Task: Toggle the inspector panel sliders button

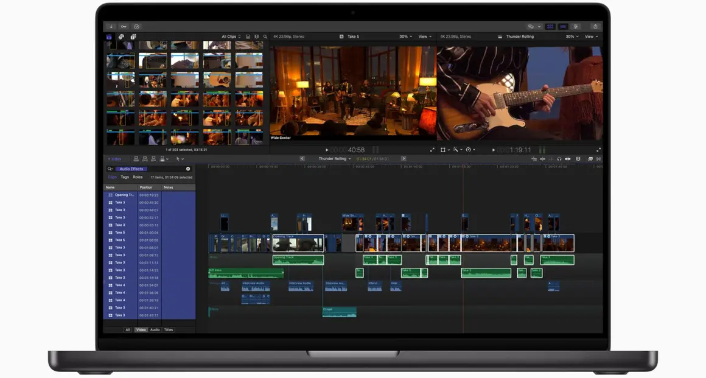Action: [576, 27]
